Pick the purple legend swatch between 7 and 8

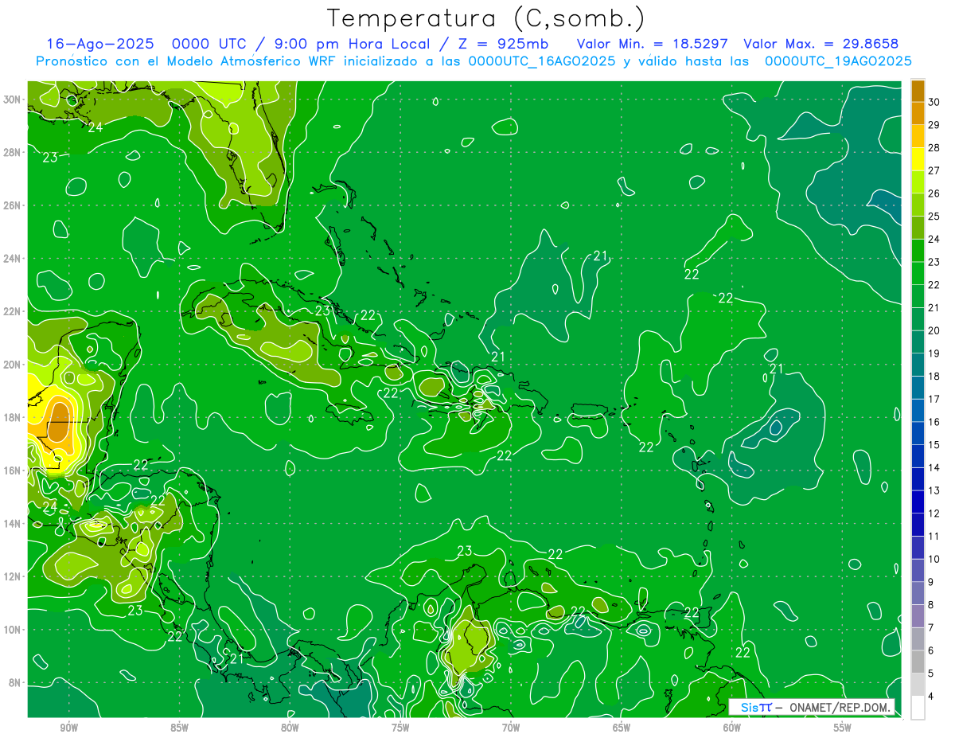(918, 616)
